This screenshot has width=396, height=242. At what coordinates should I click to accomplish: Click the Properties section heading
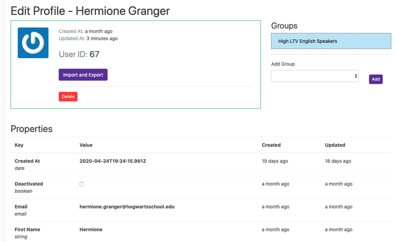point(31,129)
